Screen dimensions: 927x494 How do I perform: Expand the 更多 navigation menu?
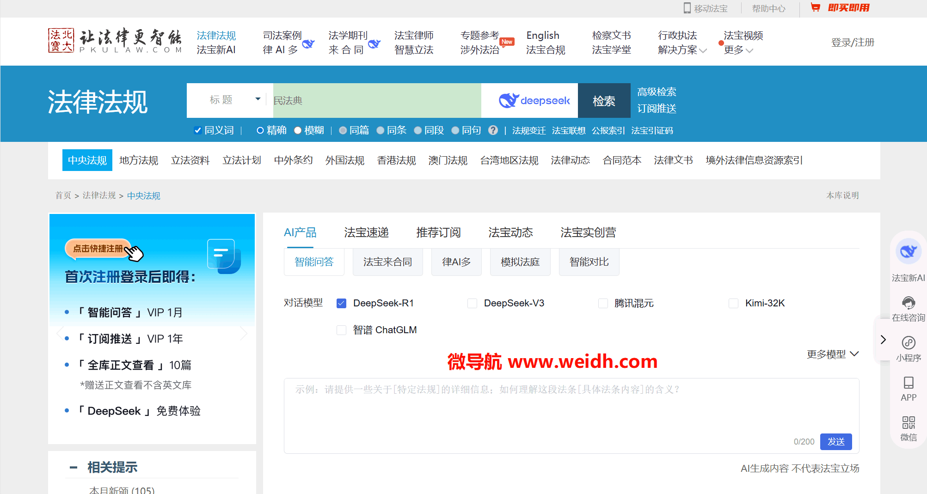(739, 50)
